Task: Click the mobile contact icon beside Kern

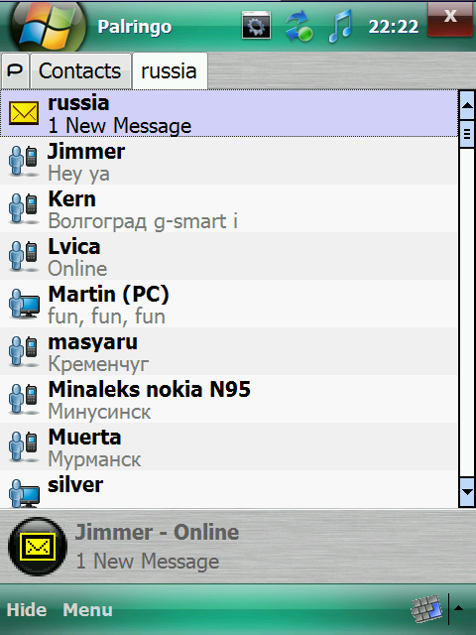Action: pyautogui.click(x=24, y=208)
